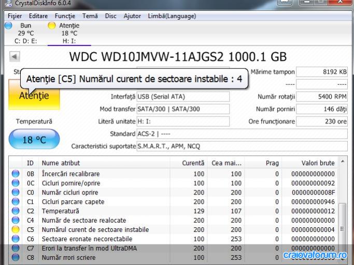
Task: Click the Caracteristici suportate S.M.A.R.T. field
Action: pyautogui.click(x=242, y=146)
